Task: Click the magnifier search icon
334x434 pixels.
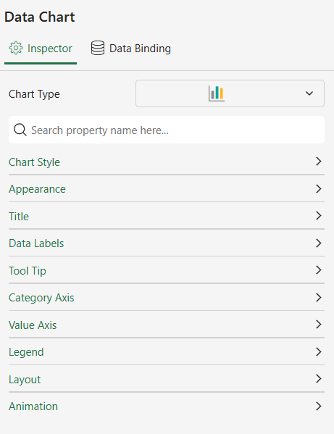Action: [20, 130]
